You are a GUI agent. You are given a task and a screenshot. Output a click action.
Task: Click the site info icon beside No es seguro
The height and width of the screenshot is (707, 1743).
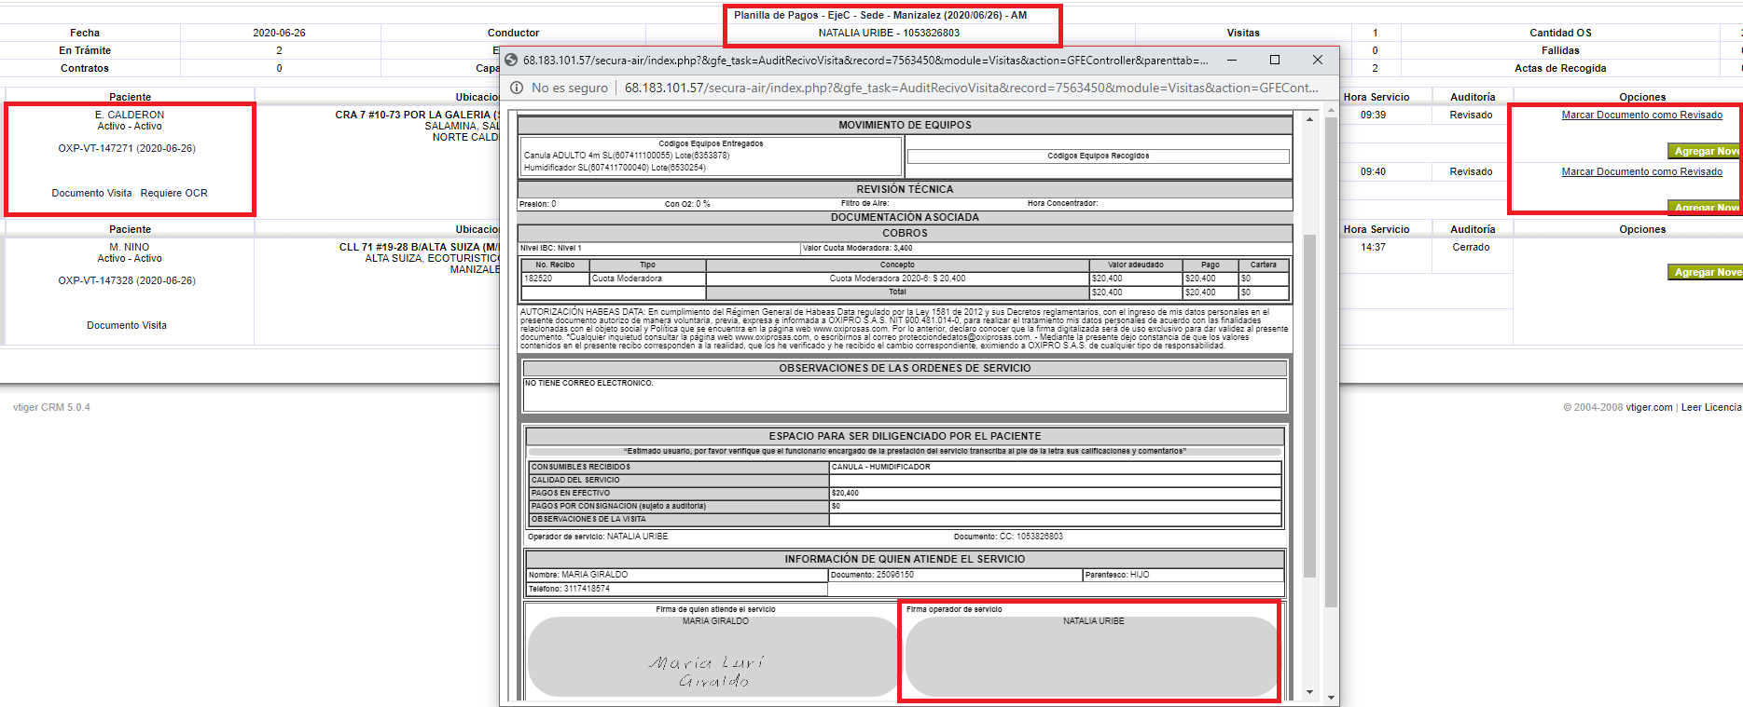517,88
